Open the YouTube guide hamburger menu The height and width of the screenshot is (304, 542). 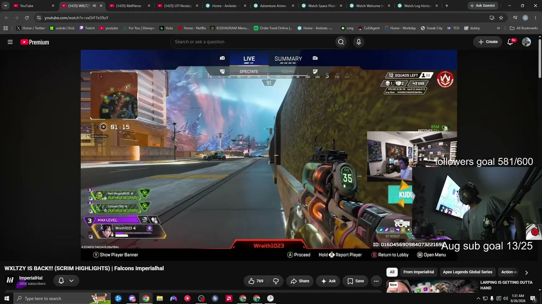[10, 42]
